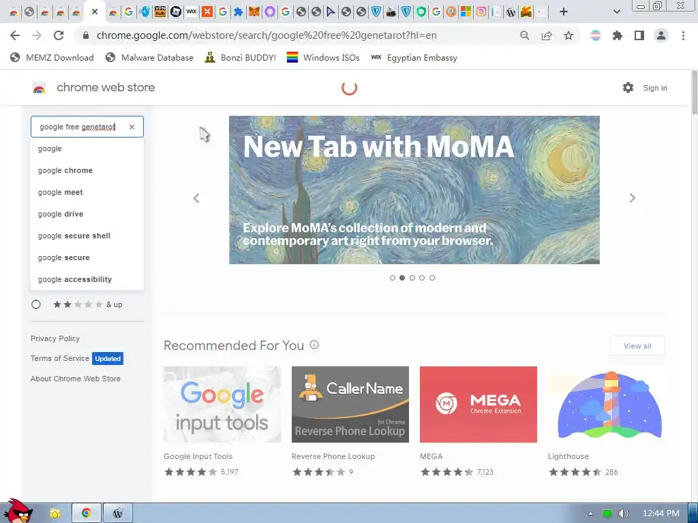698x523 pixels.
Task: Switch to the Microsoft logo tab
Action: [x=466, y=12]
